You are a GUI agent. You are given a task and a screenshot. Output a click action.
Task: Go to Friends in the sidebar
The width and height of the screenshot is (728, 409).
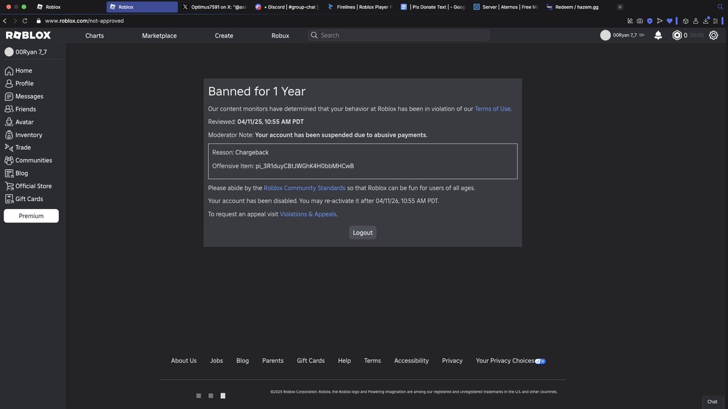tap(20, 109)
